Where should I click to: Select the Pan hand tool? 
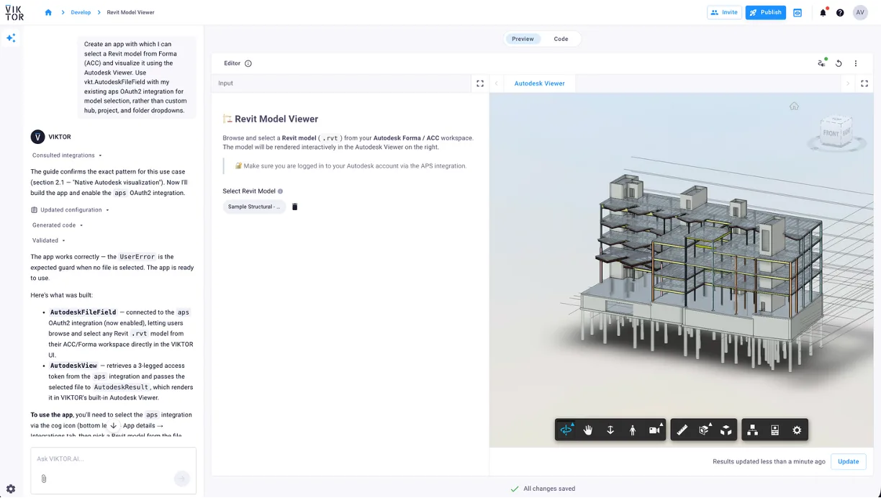tap(588, 430)
